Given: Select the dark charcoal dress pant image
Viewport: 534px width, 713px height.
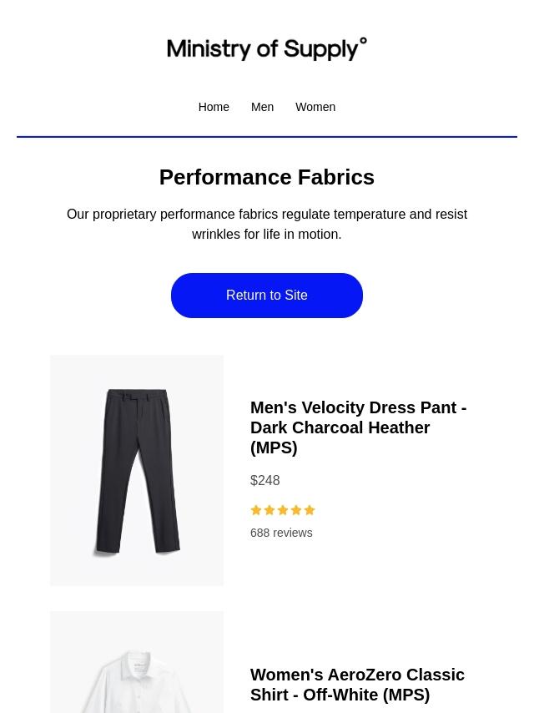Looking at the screenshot, I should pos(137,470).
